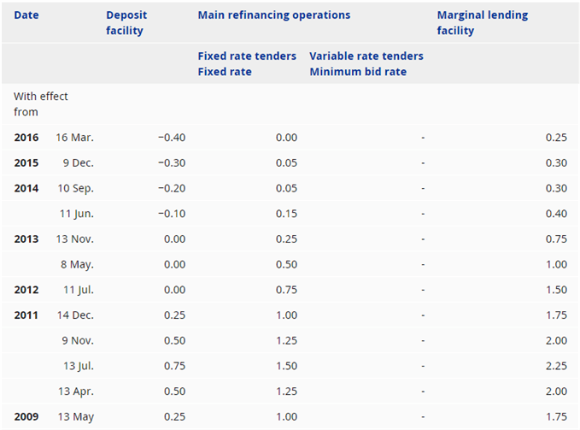Click the Marginal lending facility header
Viewport: 580px width, 430px height.
[483, 23]
